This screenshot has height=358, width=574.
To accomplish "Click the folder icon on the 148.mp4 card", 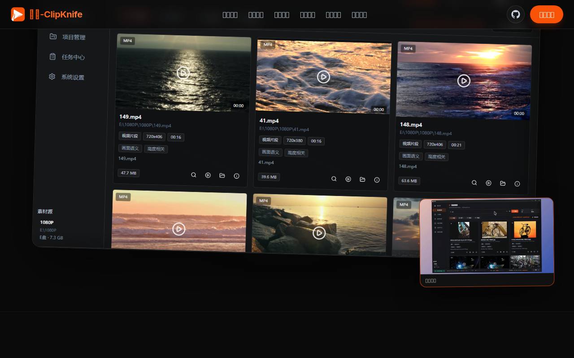I will tap(503, 183).
